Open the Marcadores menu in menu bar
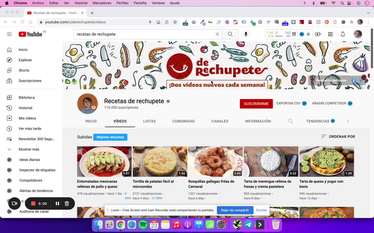 coord(102,3)
